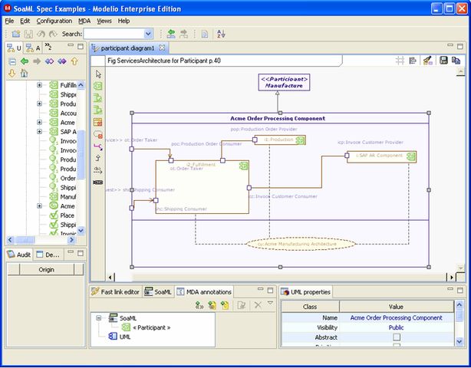
Task: Click the delete X icon in annotations
Action: (258, 305)
